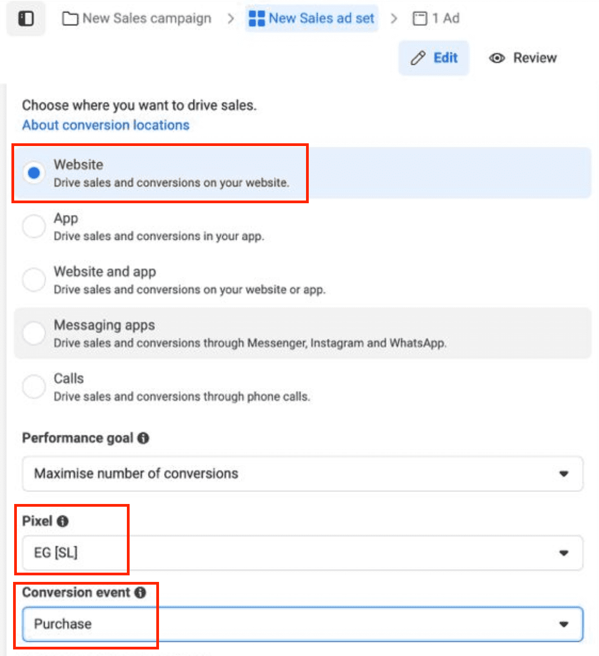The image size is (599, 656).
Task: Open the About conversion locations link
Action: (x=106, y=125)
